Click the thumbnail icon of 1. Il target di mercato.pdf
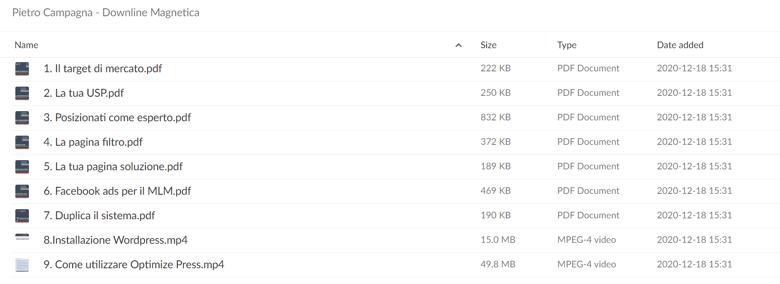 click(x=22, y=69)
